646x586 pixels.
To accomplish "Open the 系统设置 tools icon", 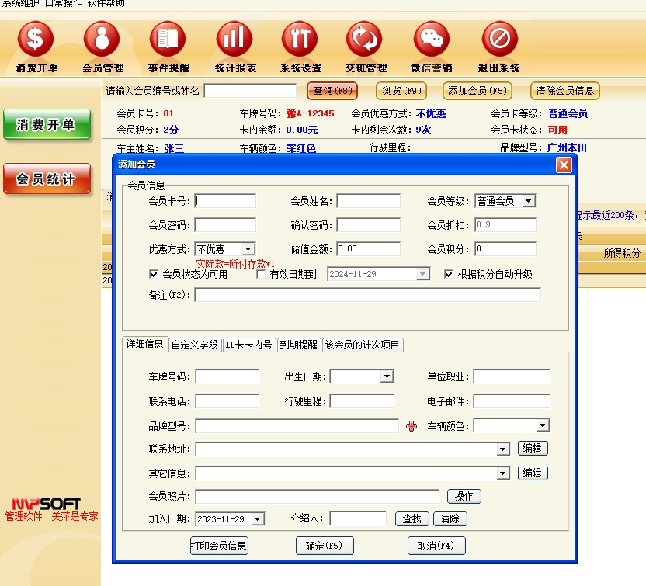I will pyautogui.click(x=300, y=39).
